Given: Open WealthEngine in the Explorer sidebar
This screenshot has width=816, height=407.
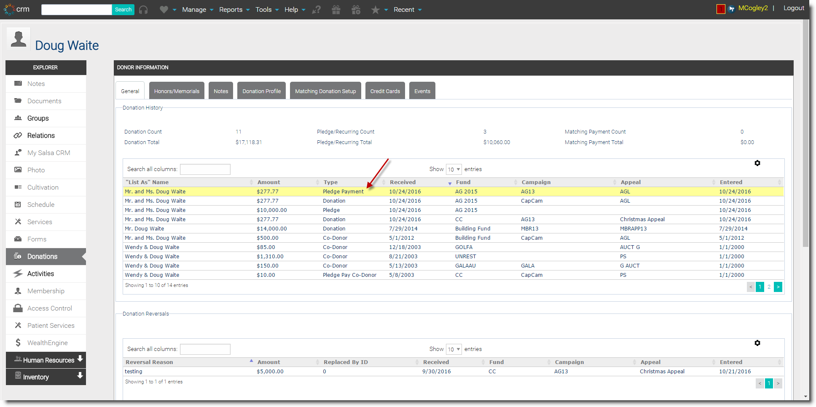Looking at the screenshot, I should 46,343.
